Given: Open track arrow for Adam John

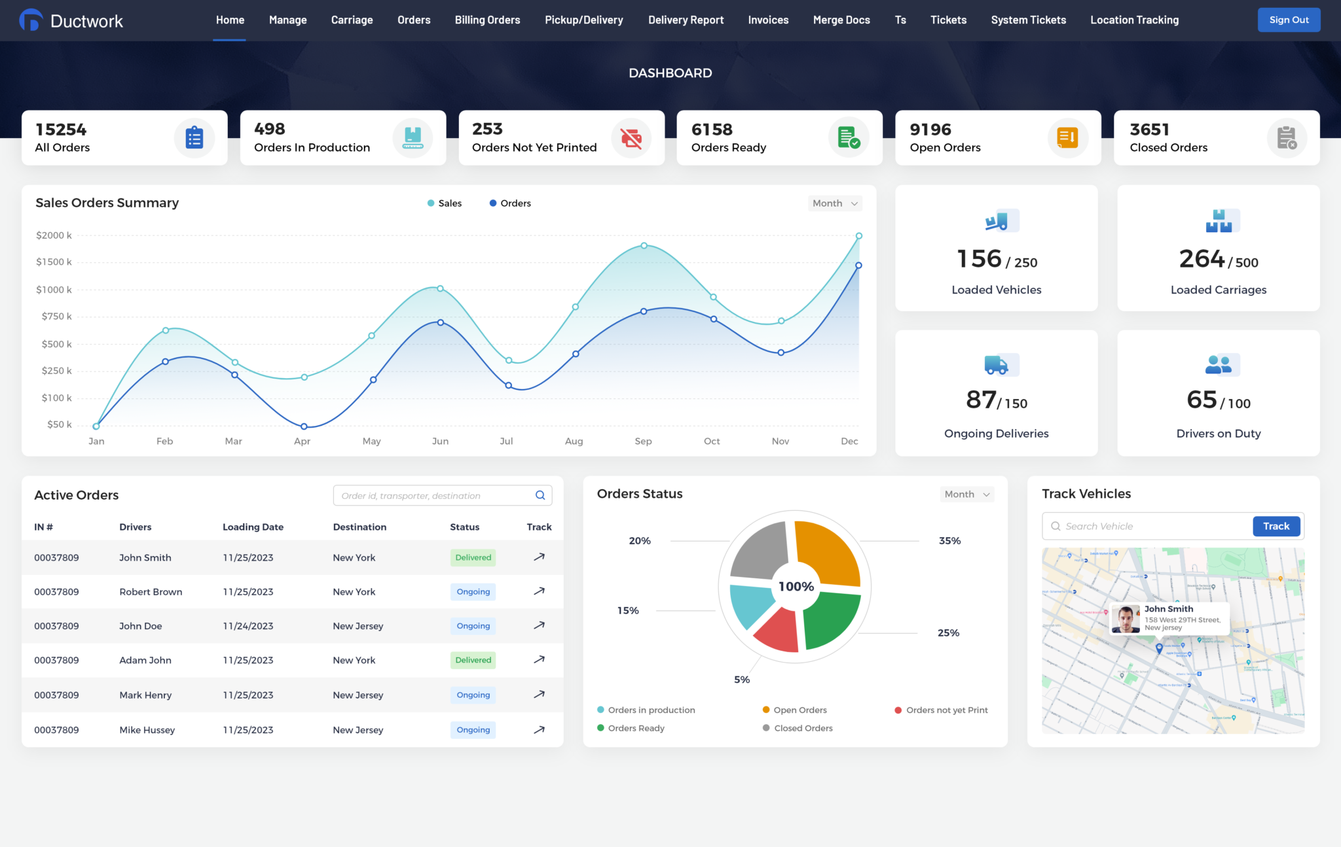Looking at the screenshot, I should pos(539,659).
